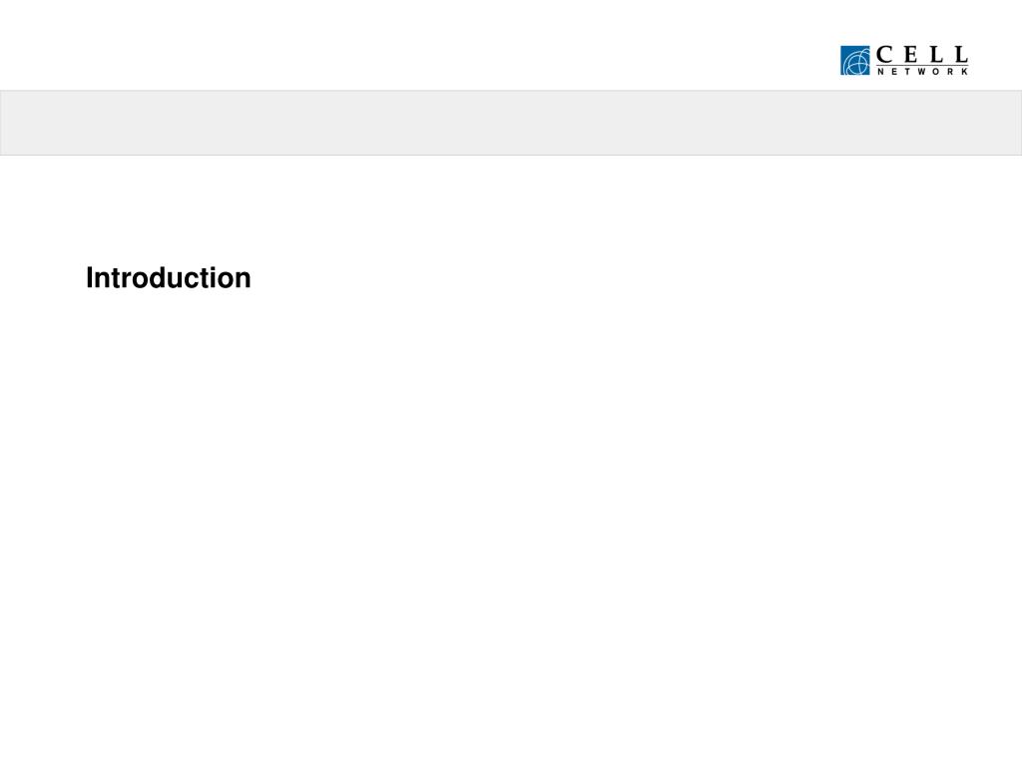Click the letter C in CELL

coord(884,54)
